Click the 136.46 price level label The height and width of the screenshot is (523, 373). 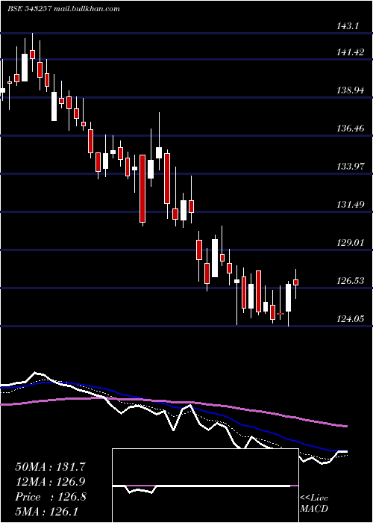click(x=351, y=128)
